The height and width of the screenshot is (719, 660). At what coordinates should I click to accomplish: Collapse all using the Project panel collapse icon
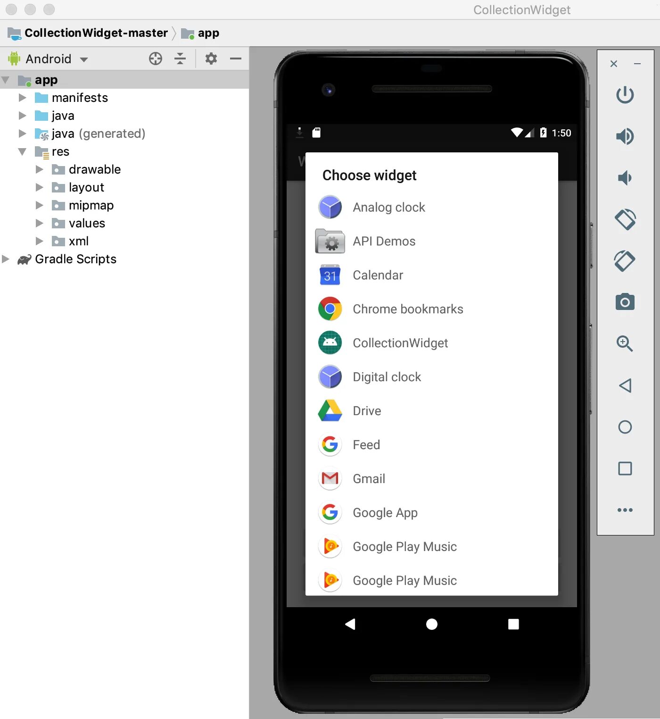[180, 59]
